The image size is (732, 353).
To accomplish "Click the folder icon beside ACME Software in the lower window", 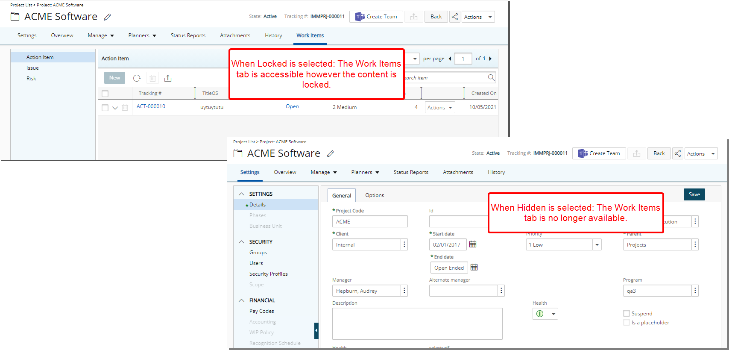I will point(238,153).
